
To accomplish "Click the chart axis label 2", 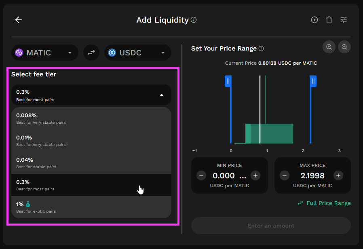I will [303, 151].
